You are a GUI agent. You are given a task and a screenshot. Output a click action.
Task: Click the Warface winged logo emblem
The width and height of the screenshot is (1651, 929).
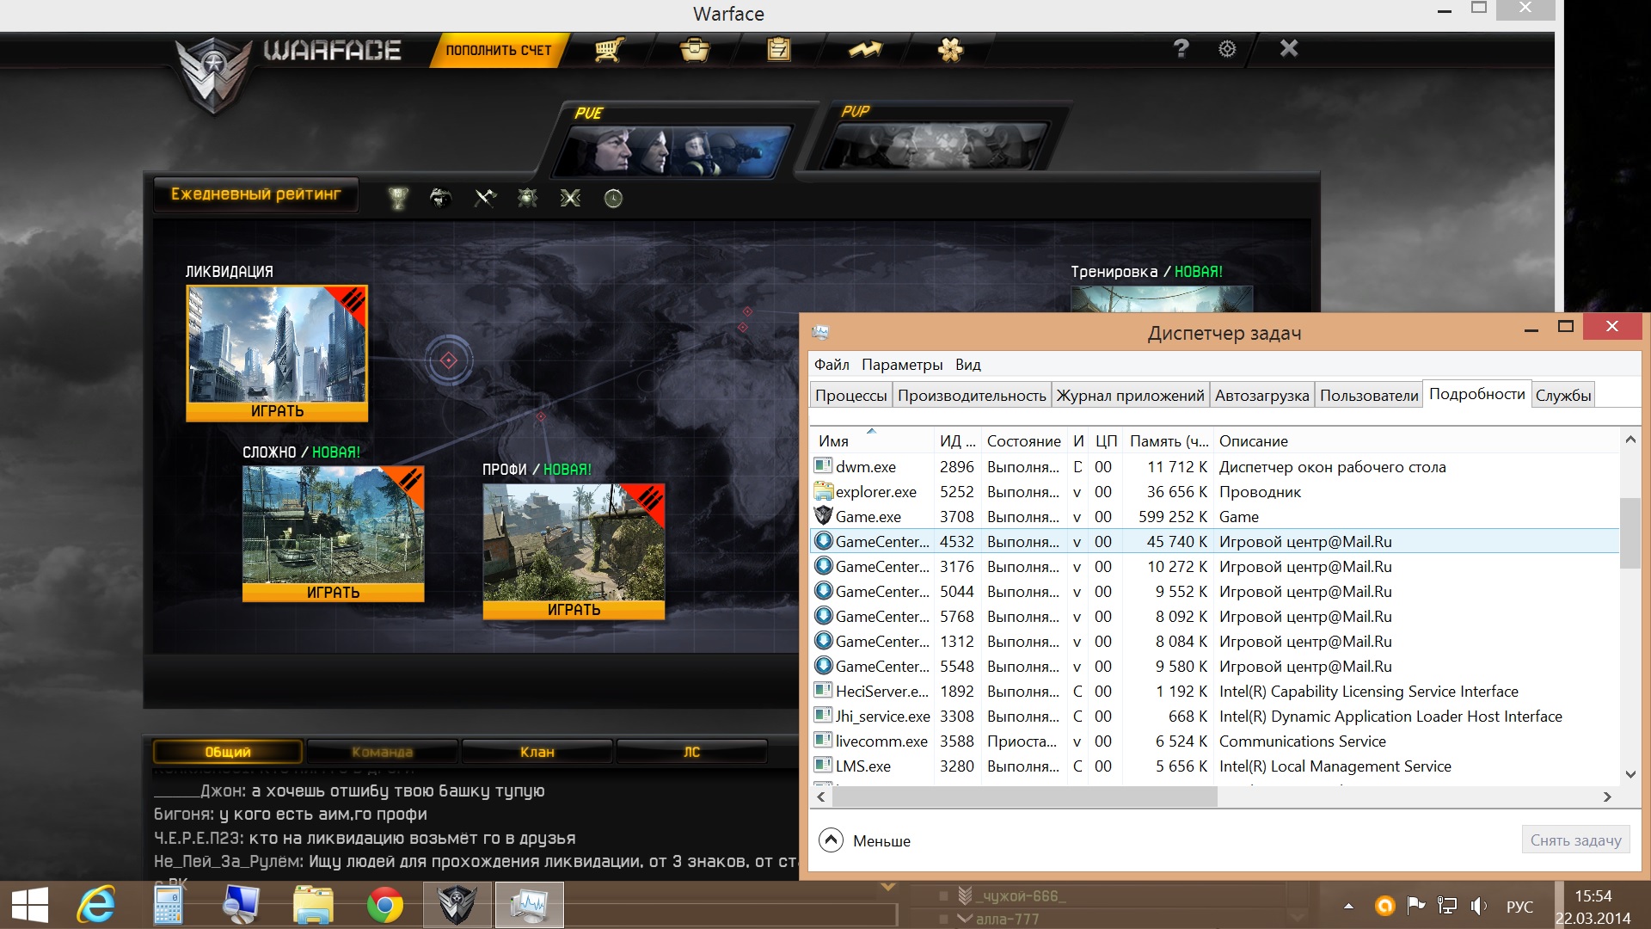pyautogui.click(x=212, y=76)
